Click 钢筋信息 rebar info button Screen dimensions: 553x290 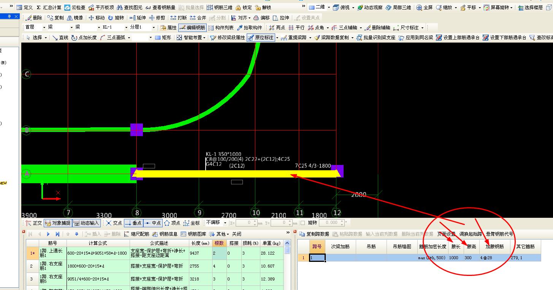click(x=165, y=234)
